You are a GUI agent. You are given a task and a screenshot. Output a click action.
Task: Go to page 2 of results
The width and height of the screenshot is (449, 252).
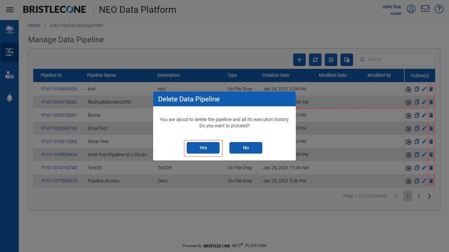click(x=419, y=196)
